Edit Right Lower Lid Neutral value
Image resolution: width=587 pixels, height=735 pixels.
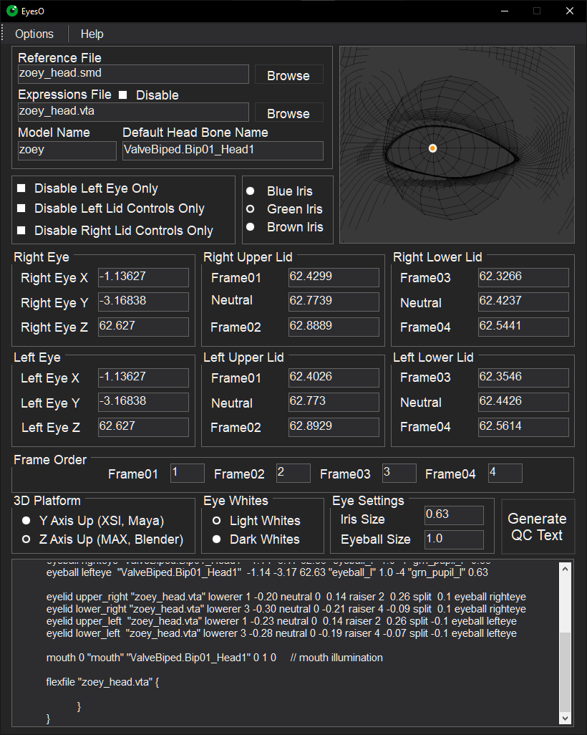click(523, 302)
